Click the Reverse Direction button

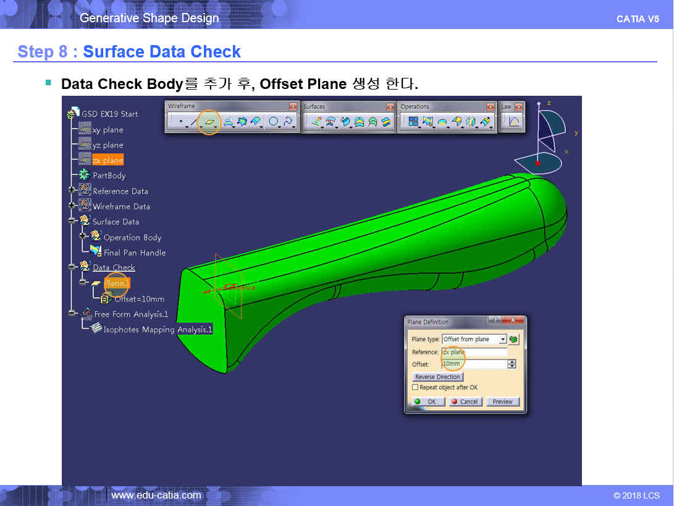[437, 377]
